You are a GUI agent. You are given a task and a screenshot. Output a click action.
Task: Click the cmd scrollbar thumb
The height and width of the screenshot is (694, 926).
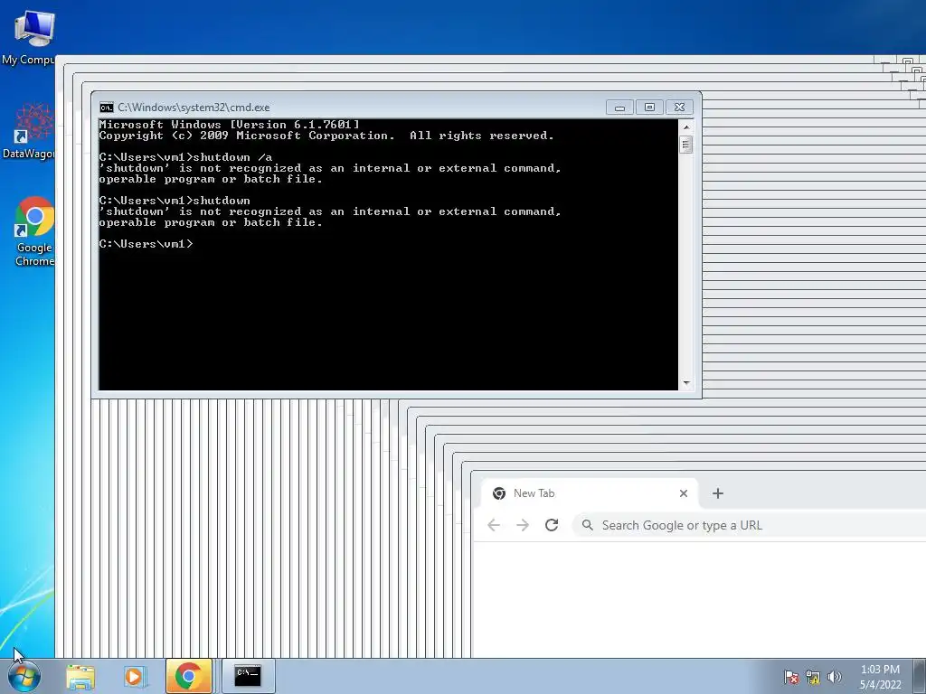pos(685,145)
